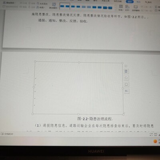Click the 添加项目符号 button in the ribbon
The image size is (160, 160).
[10, 6]
